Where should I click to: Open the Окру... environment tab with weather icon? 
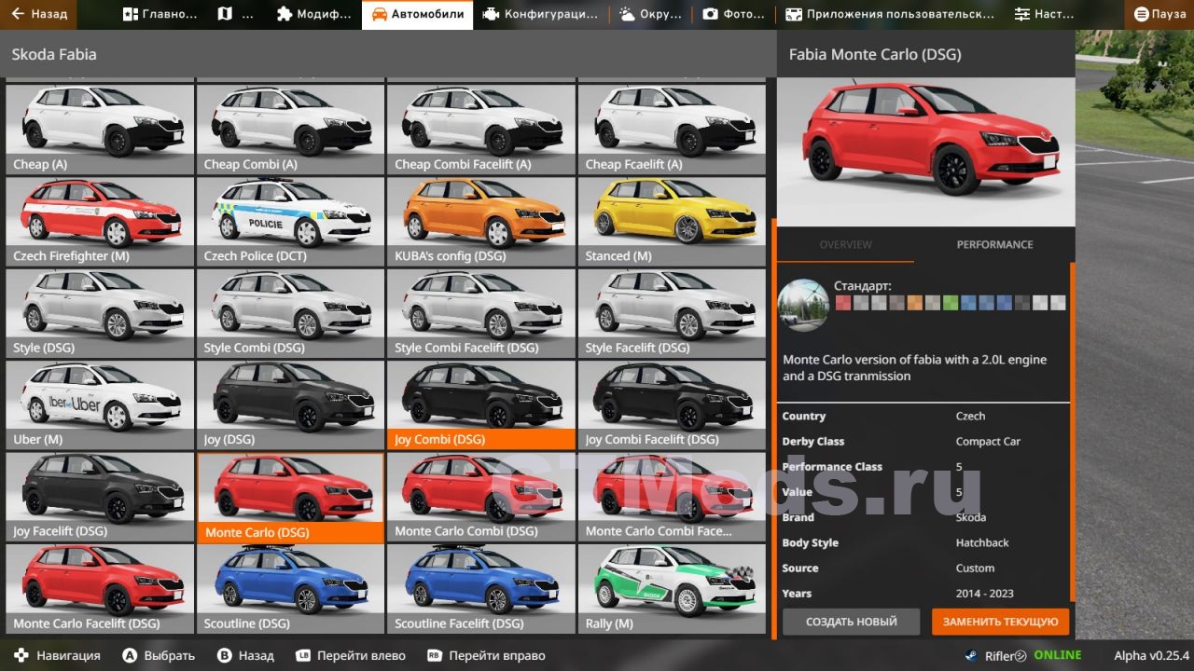pos(650,14)
